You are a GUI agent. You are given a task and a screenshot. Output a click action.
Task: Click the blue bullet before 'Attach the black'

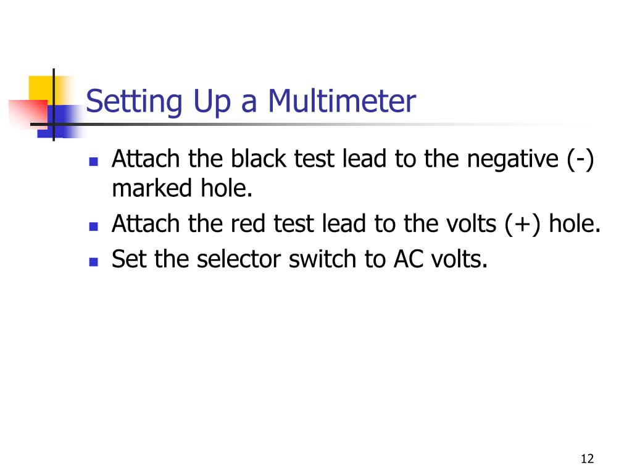pos(94,162)
